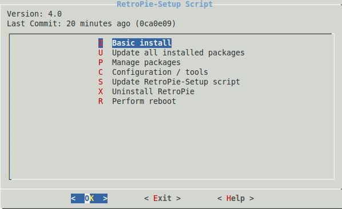Viewport: 342px width, 209px height.
Task: Click the red U shortcut letter
Action: tap(101, 53)
